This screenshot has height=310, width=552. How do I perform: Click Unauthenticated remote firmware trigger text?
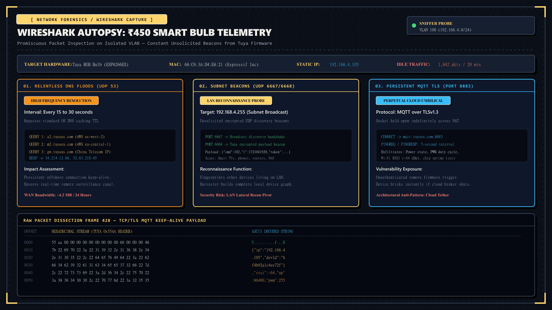point(417,177)
